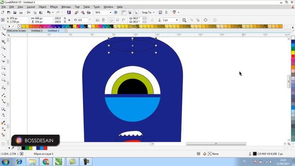Click the X position input field

18,18
